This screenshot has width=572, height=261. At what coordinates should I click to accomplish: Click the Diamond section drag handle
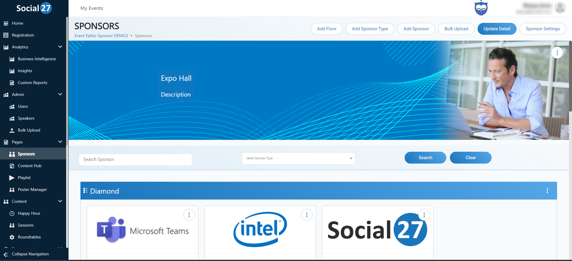pos(85,191)
